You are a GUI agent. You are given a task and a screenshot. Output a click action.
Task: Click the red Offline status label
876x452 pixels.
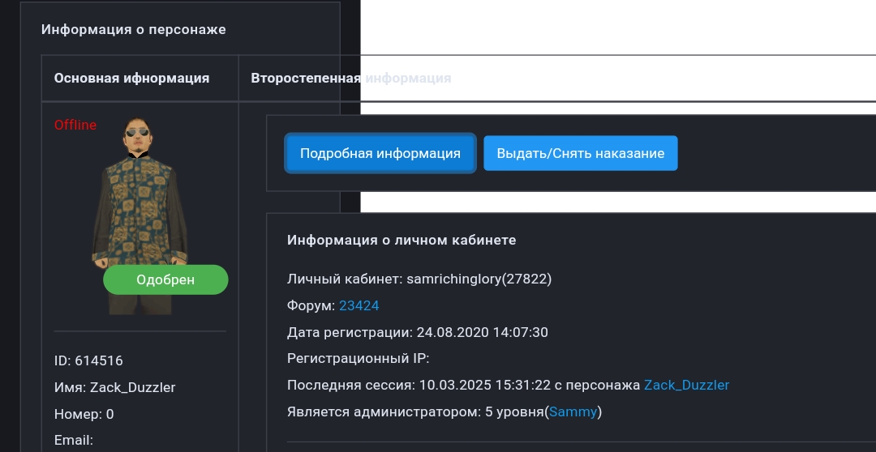75,125
